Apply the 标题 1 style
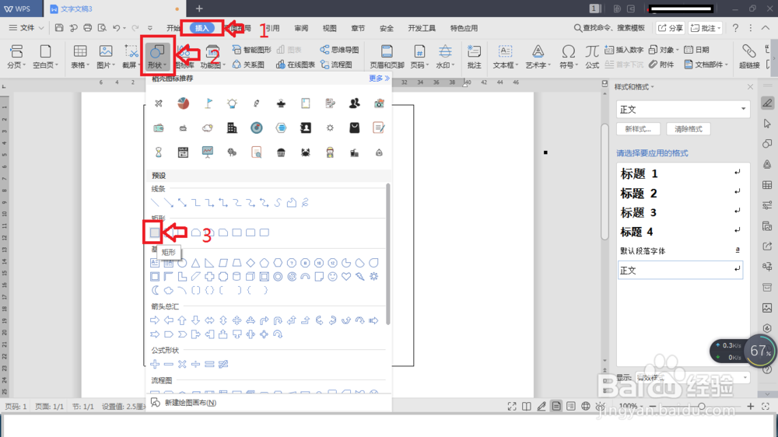 point(680,173)
